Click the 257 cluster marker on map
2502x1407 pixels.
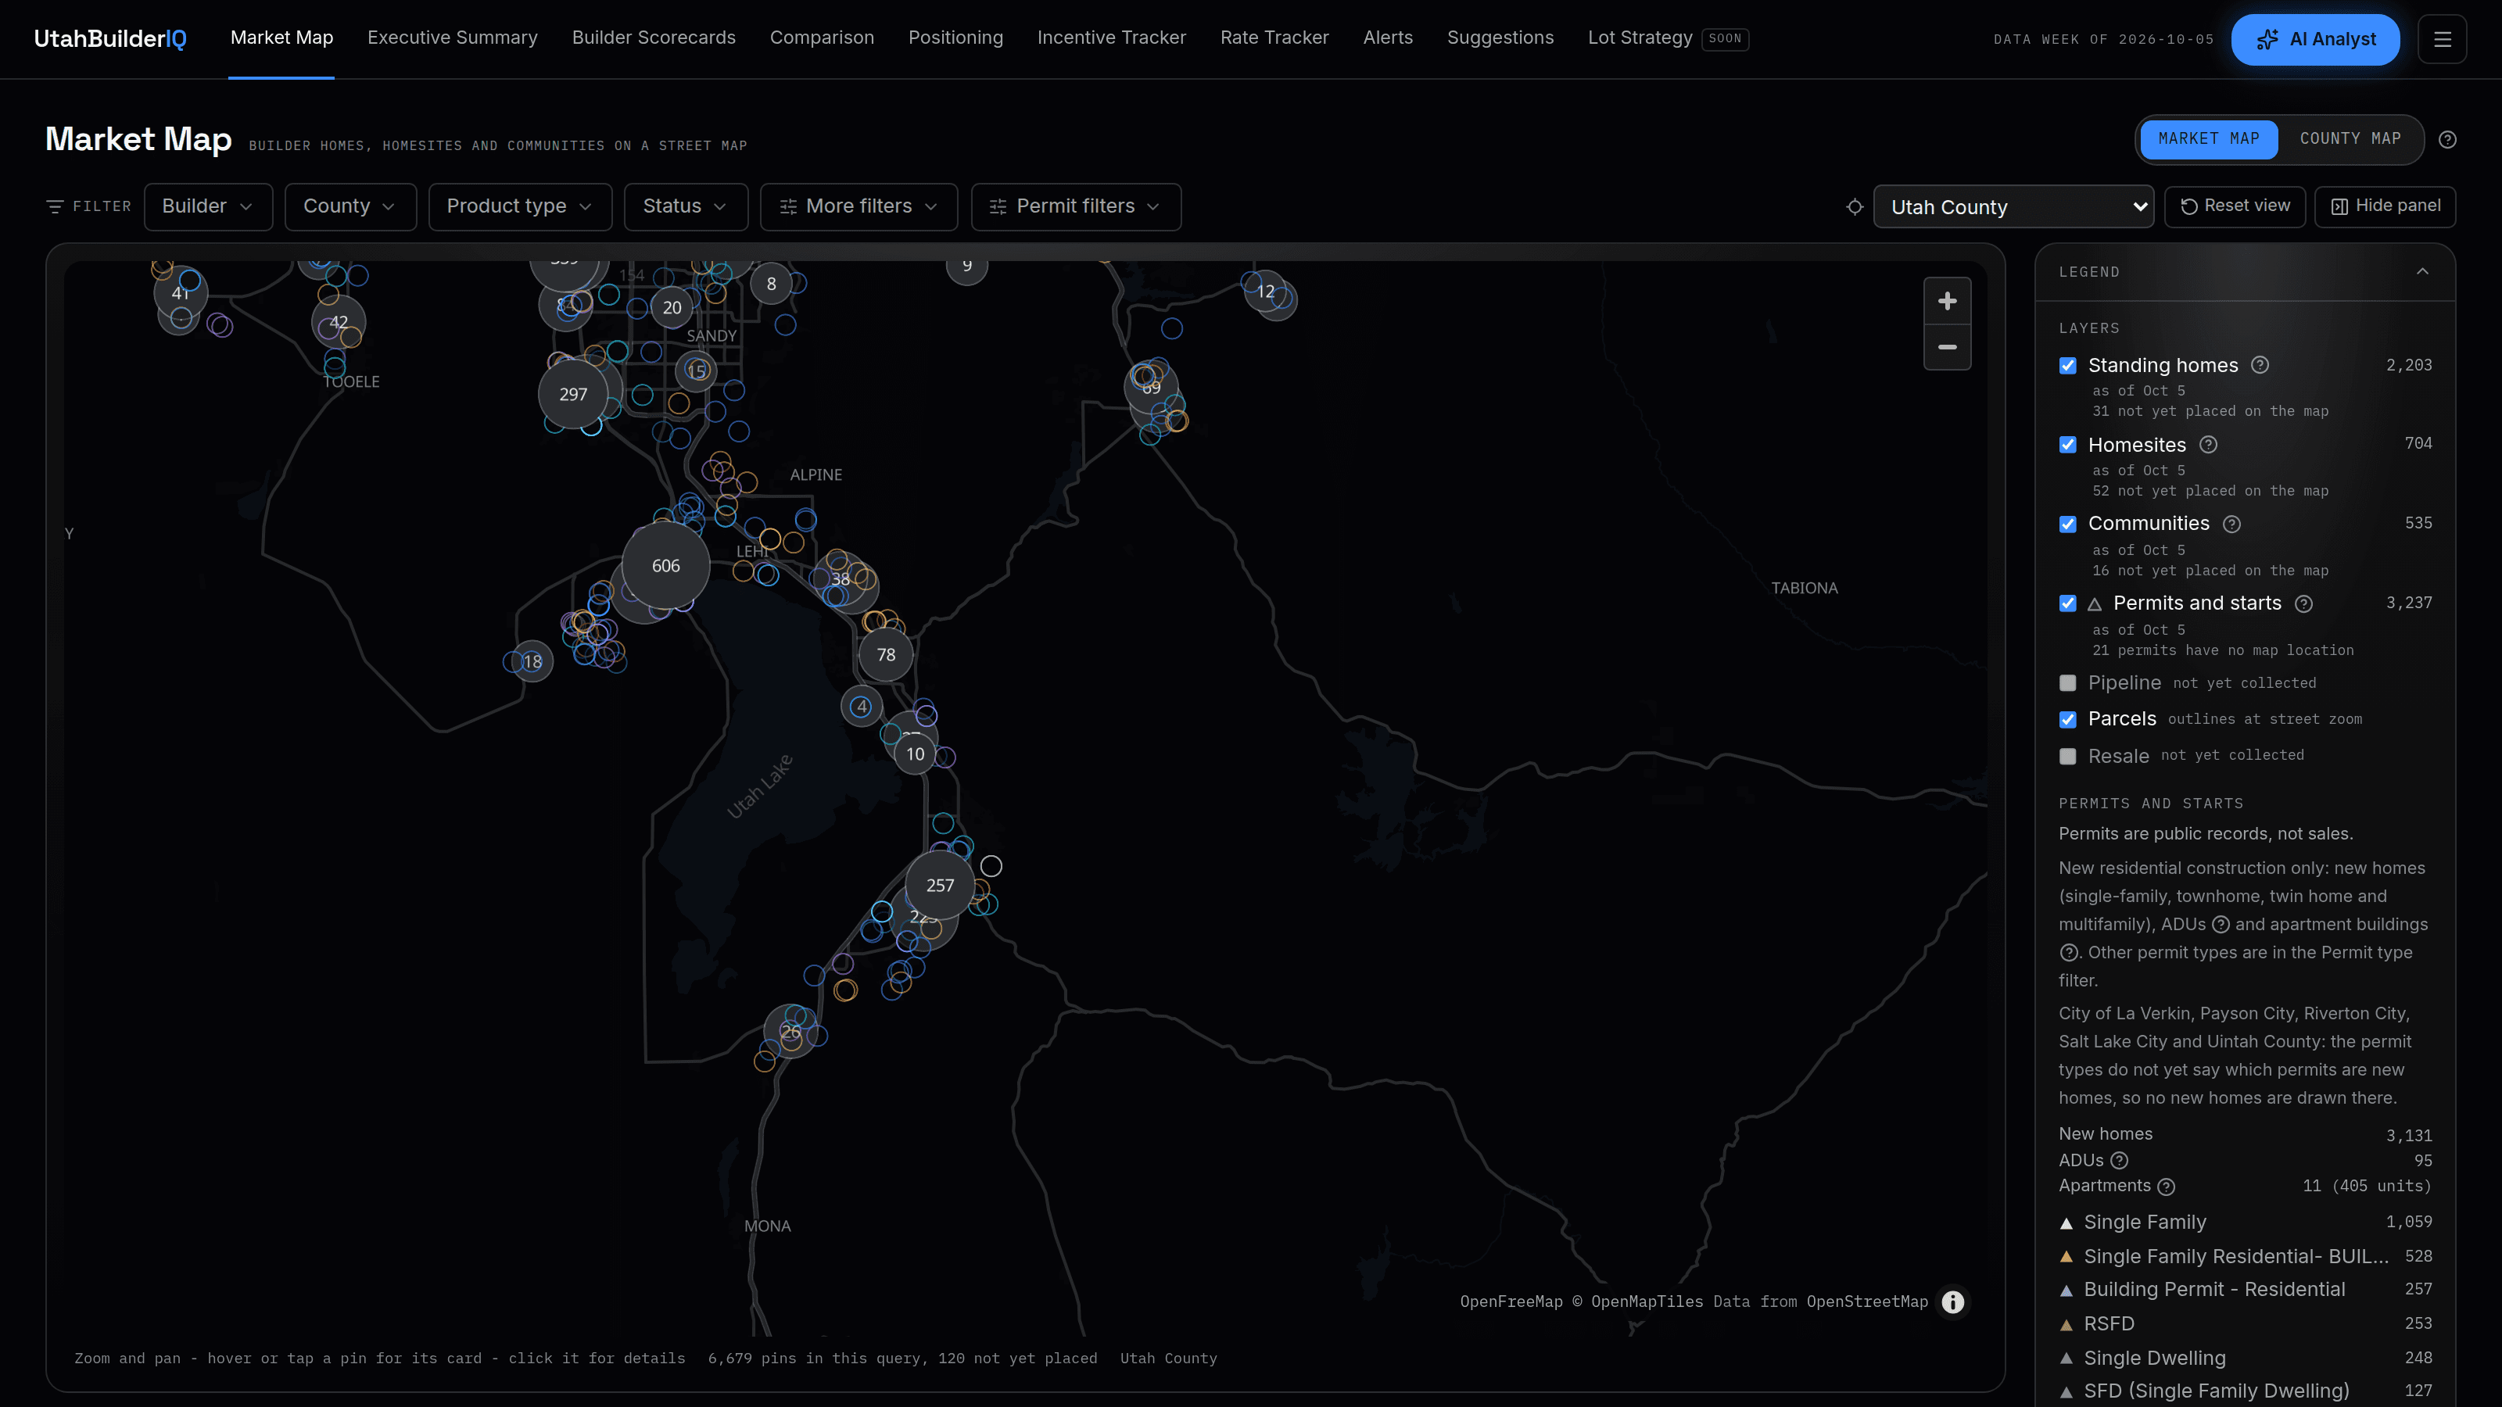point(939,886)
